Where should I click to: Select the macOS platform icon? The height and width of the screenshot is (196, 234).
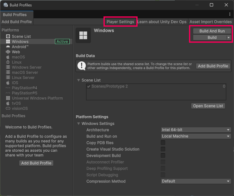8,57
